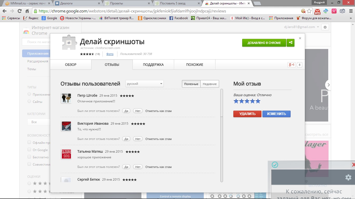The image size is (355, 199).
Task: Open the dj.lans81@gmail.com account dropdown
Action: tap(302, 27)
